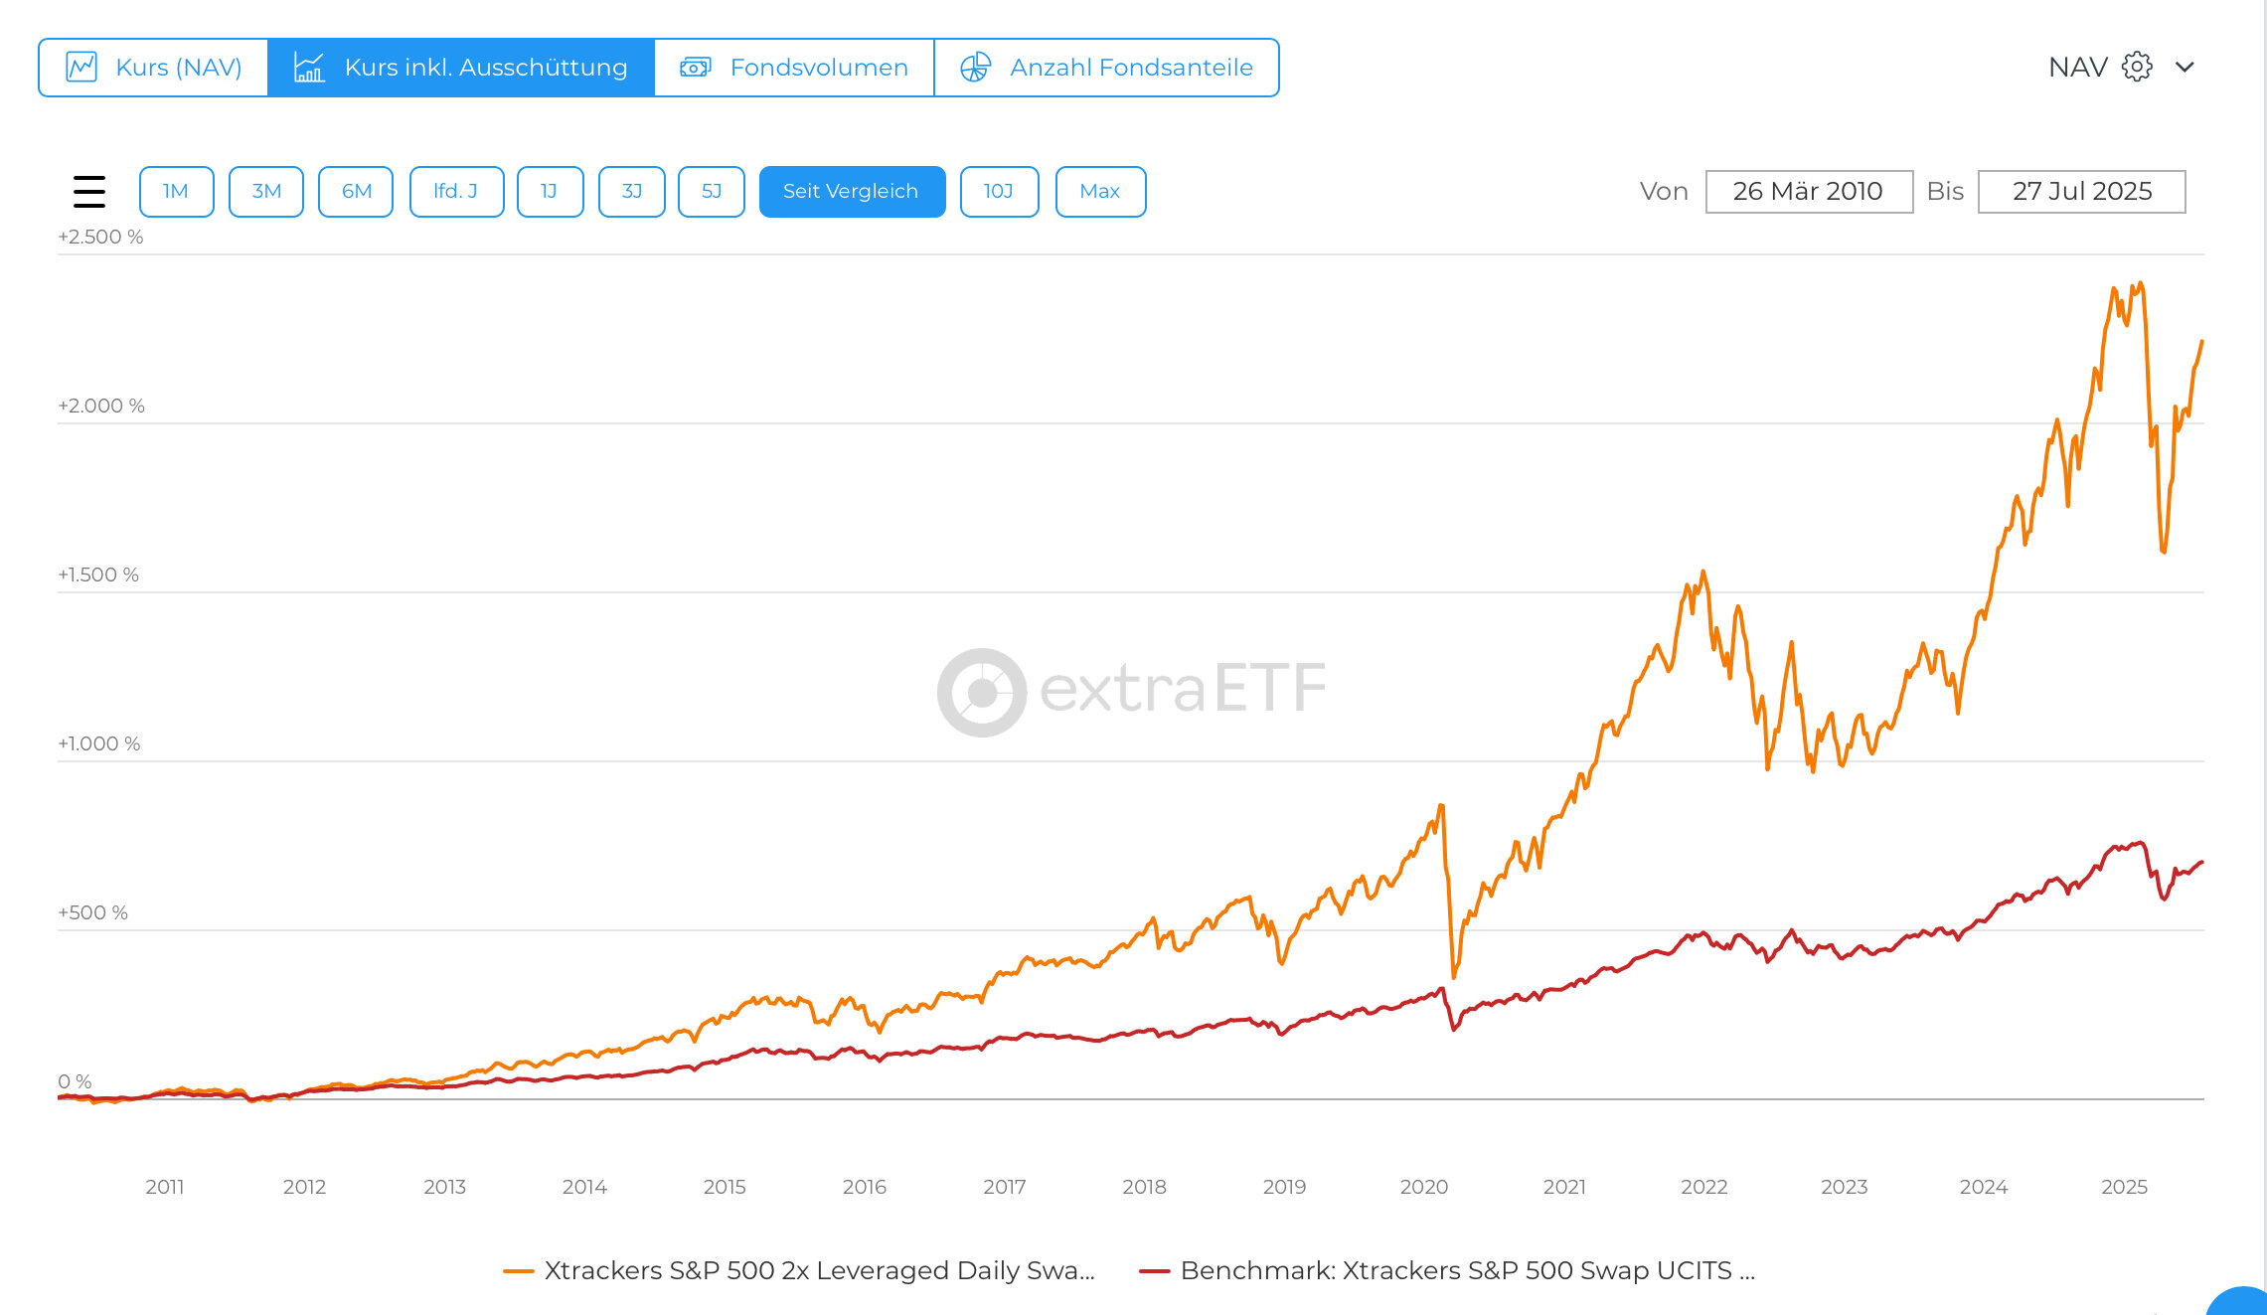Expand the NAV dropdown chevron
2267x1315 pixels.
2185,68
